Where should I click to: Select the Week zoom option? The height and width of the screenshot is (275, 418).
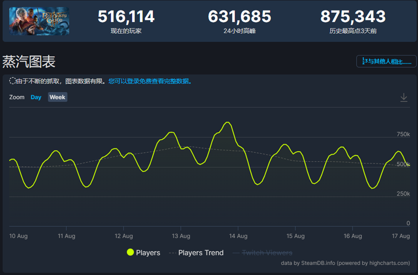[58, 97]
